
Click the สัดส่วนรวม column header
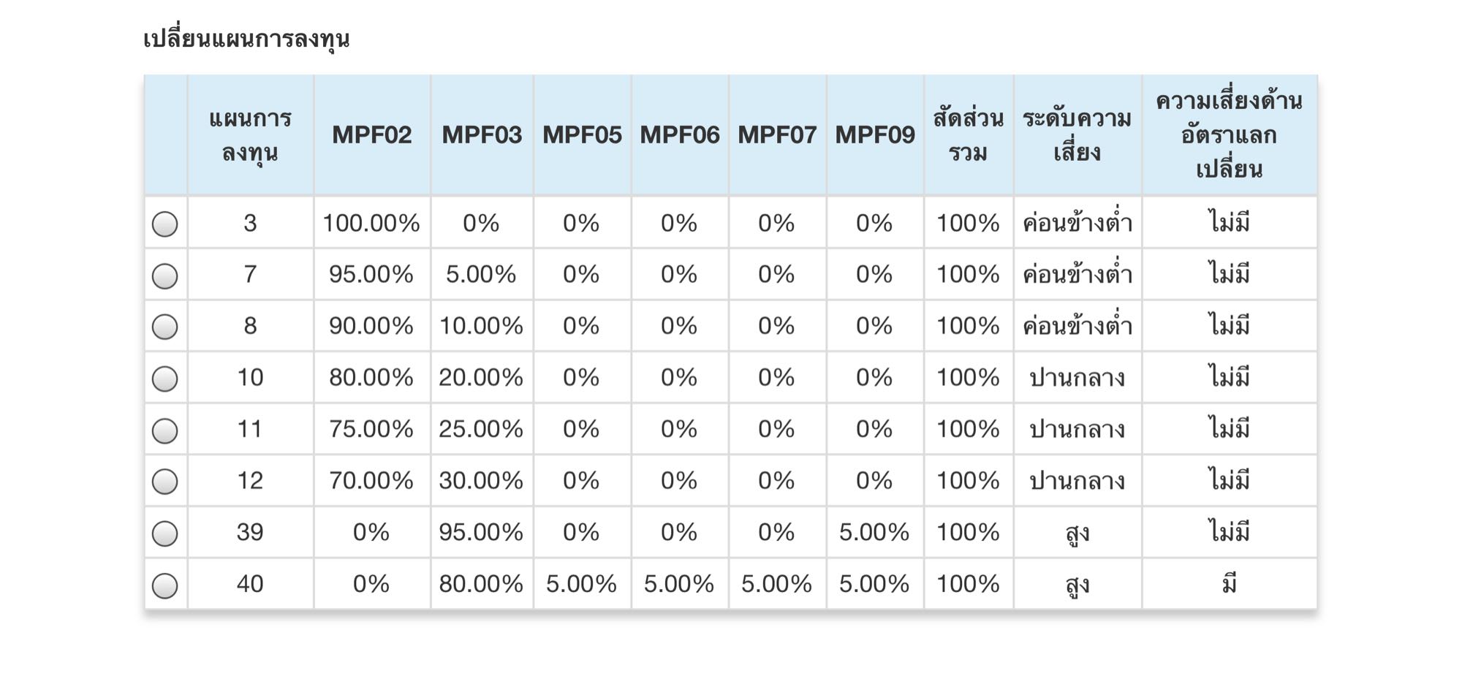[968, 135]
